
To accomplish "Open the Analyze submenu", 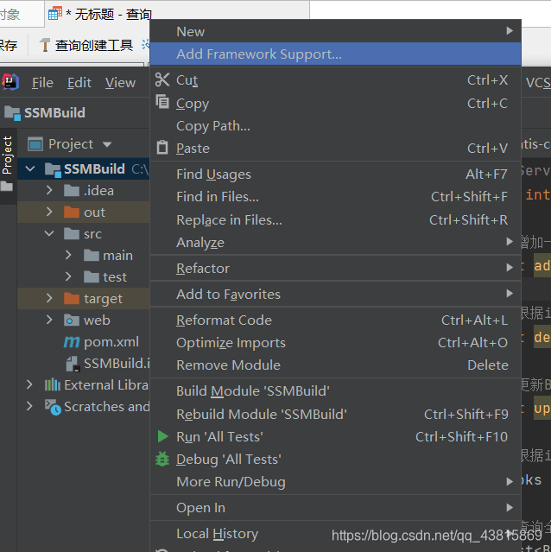I will coord(335,243).
